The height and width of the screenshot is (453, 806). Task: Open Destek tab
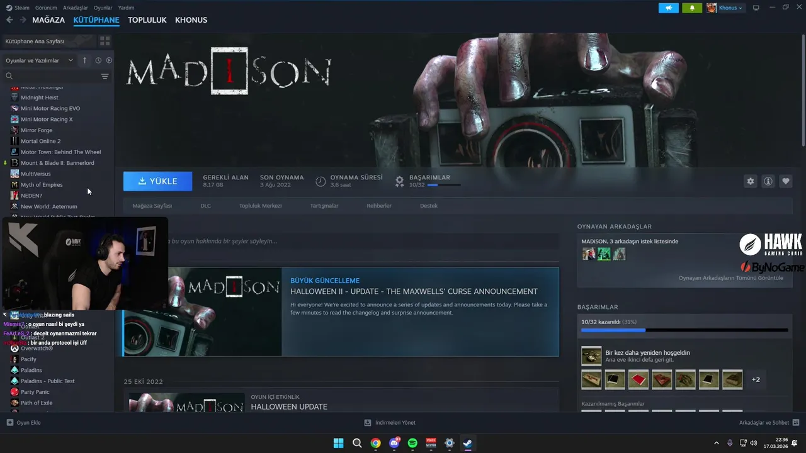coord(429,206)
